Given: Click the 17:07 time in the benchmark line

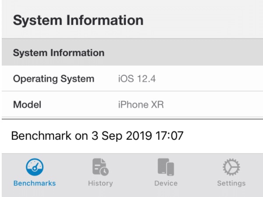Looking at the screenshot, I should coord(168,135).
